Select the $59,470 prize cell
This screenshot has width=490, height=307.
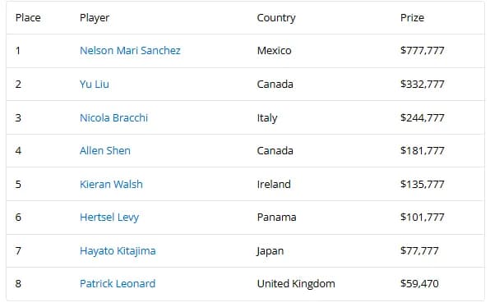click(419, 283)
